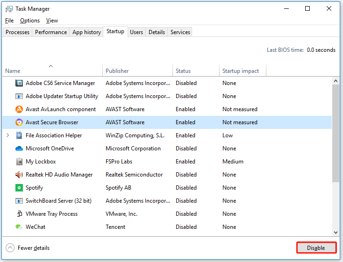The height and width of the screenshot is (262, 343).
Task: Click the SwitchBoard Server icon
Action: [19, 201]
